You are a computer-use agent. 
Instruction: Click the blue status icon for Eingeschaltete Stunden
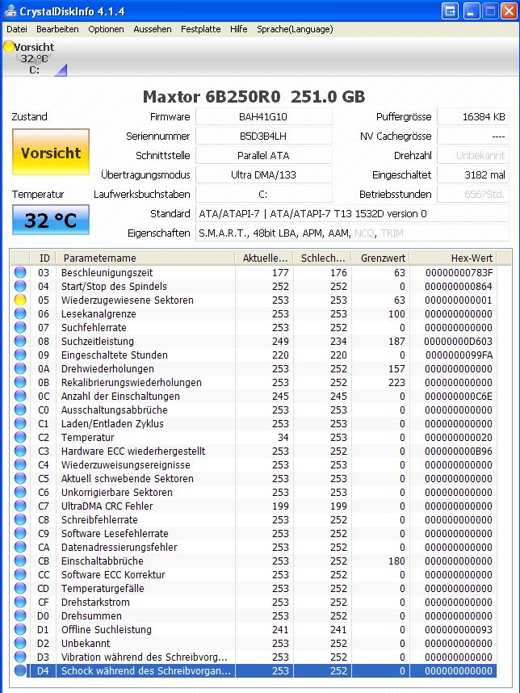coord(20,355)
